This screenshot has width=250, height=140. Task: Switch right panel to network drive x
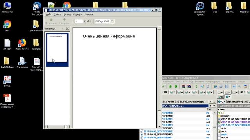click(221, 97)
